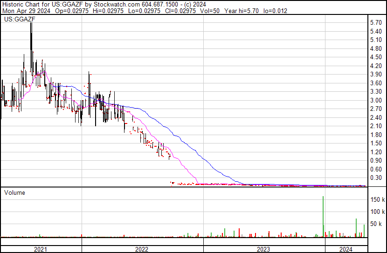Click the lo=0.012 year low value
The width and height of the screenshot is (387, 253).
coord(275,11)
